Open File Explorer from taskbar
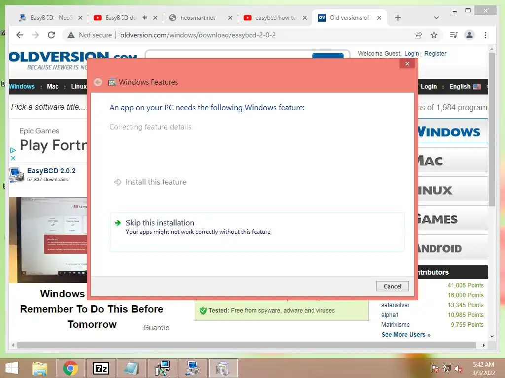Image resolution: width=505 pixels, height=378 pixels. tap(40, 368)
